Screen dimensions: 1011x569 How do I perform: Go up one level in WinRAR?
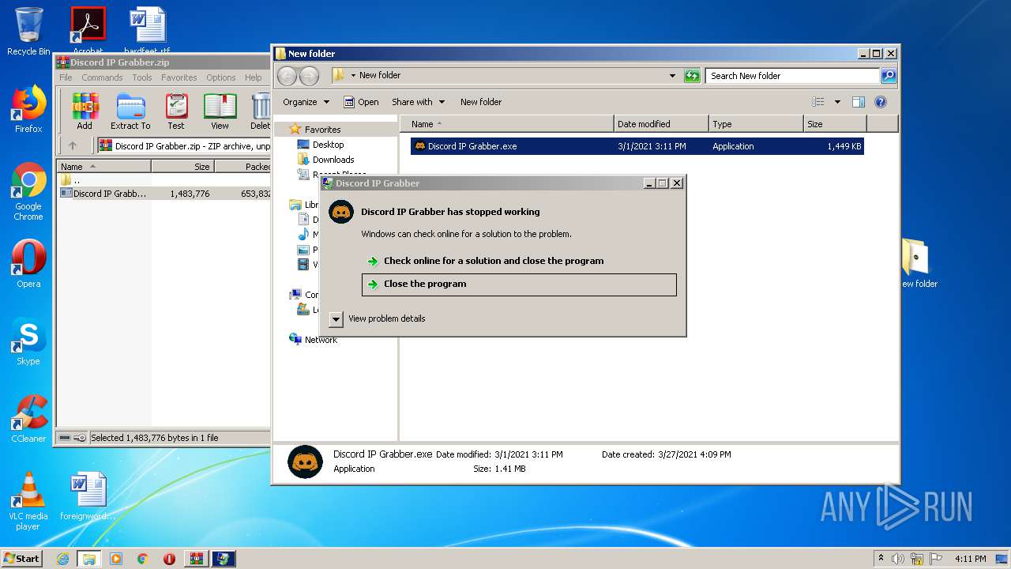point(73,145)
